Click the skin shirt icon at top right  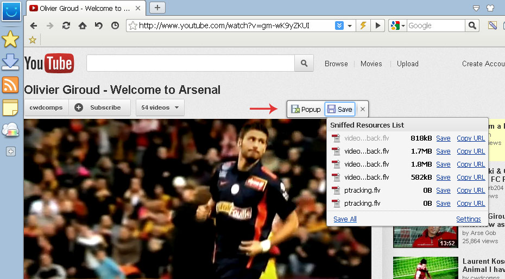[490, 8]
